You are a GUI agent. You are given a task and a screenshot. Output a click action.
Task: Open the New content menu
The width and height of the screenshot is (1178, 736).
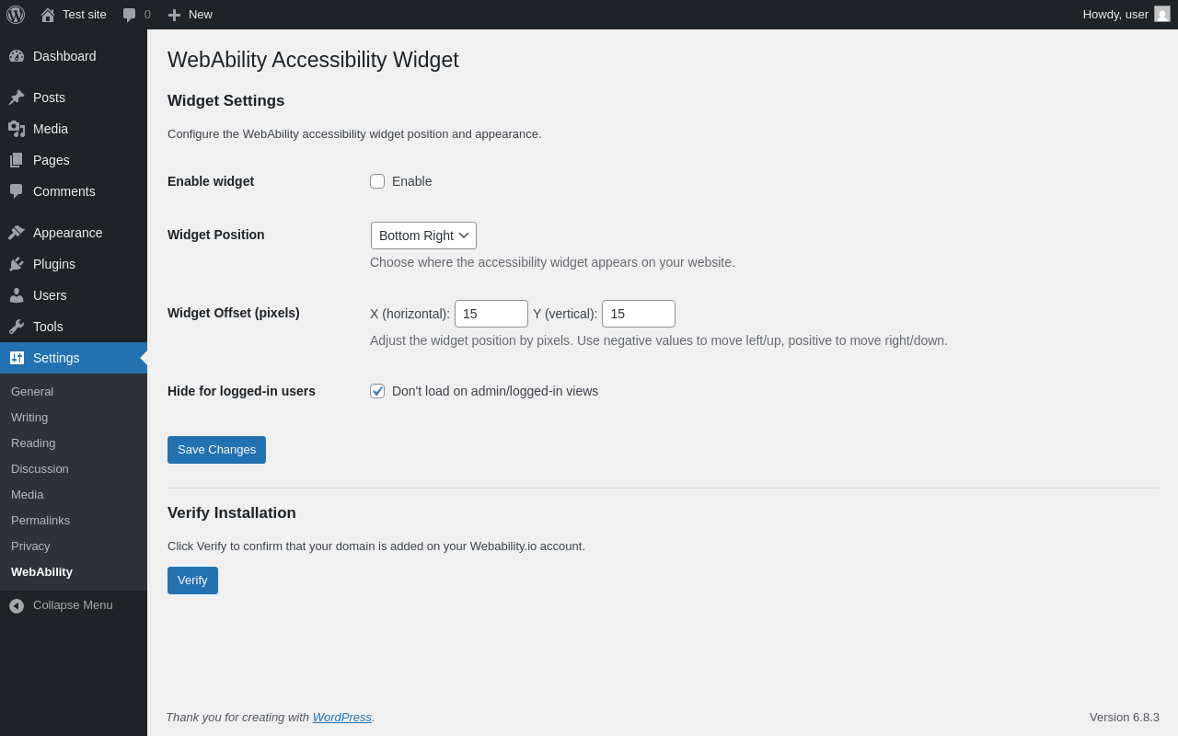190,15
